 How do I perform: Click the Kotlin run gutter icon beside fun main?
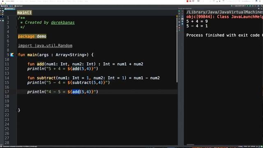pos(12,55)
